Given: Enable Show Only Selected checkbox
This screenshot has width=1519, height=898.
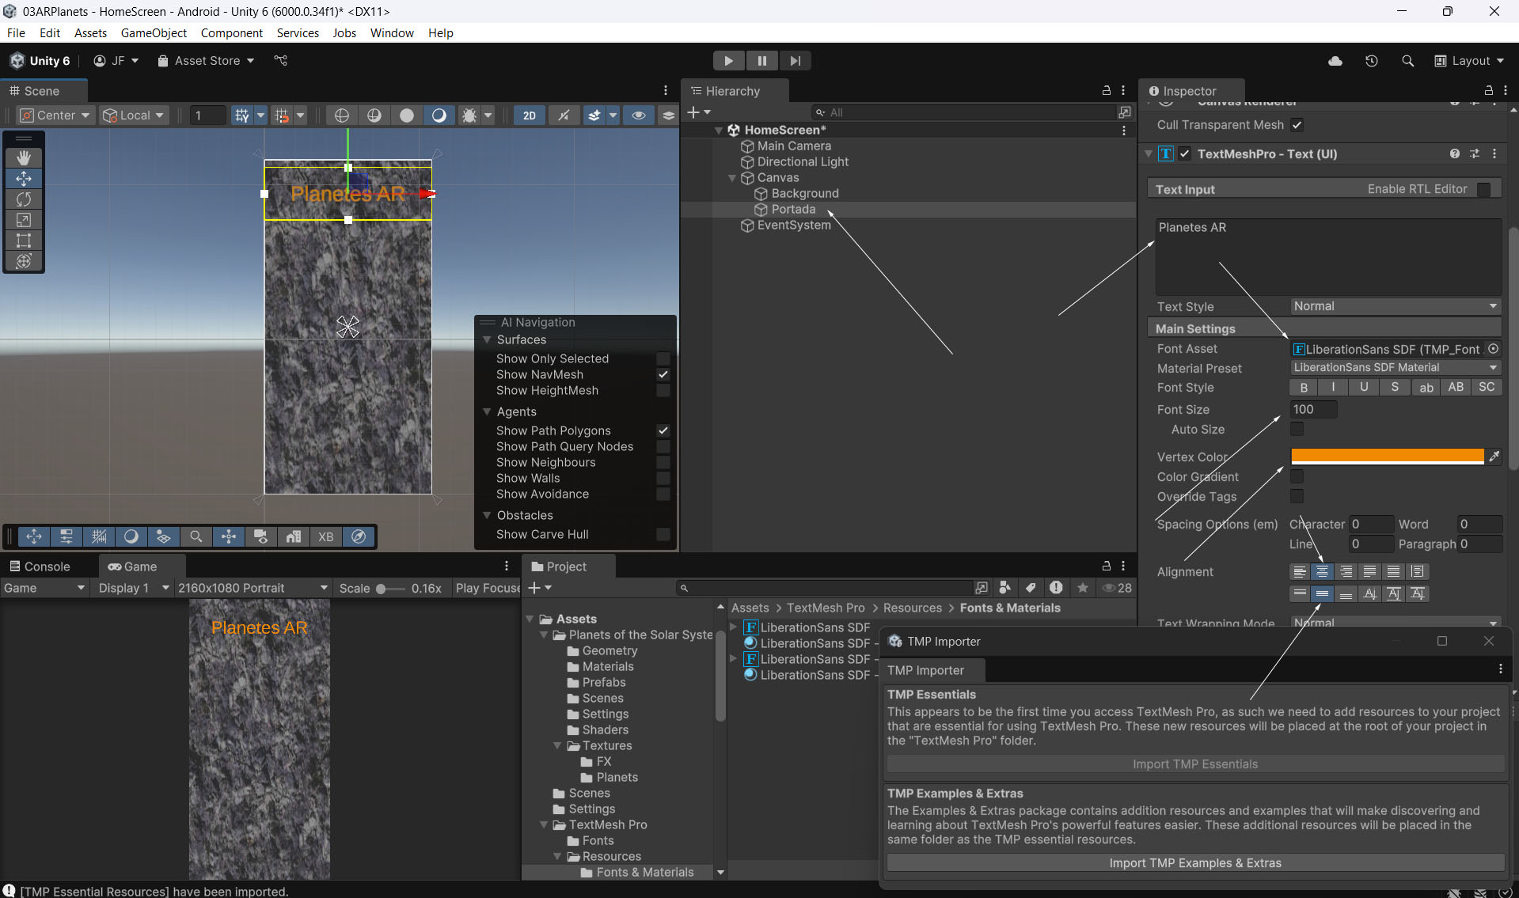Looking at the screenshot, I should pyautogui.click(x=663, y=359).
